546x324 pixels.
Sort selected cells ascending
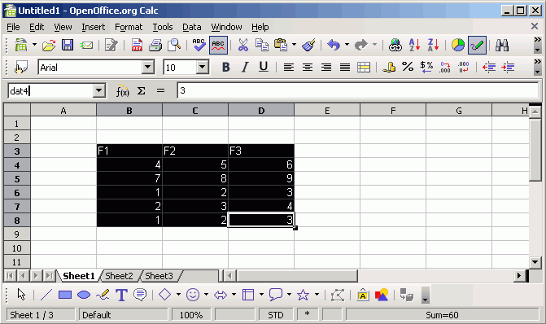point(414,46)
